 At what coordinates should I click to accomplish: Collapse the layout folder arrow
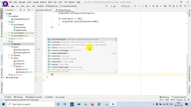(x=9, y=47)
